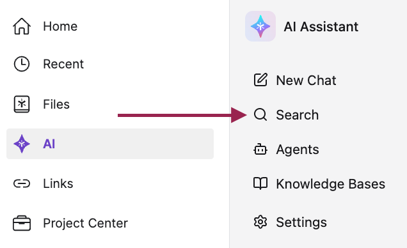Click the Knowledge Bases book icon
Screen dimensions: 407x248
pyautogui.click(x=260, y=183)
